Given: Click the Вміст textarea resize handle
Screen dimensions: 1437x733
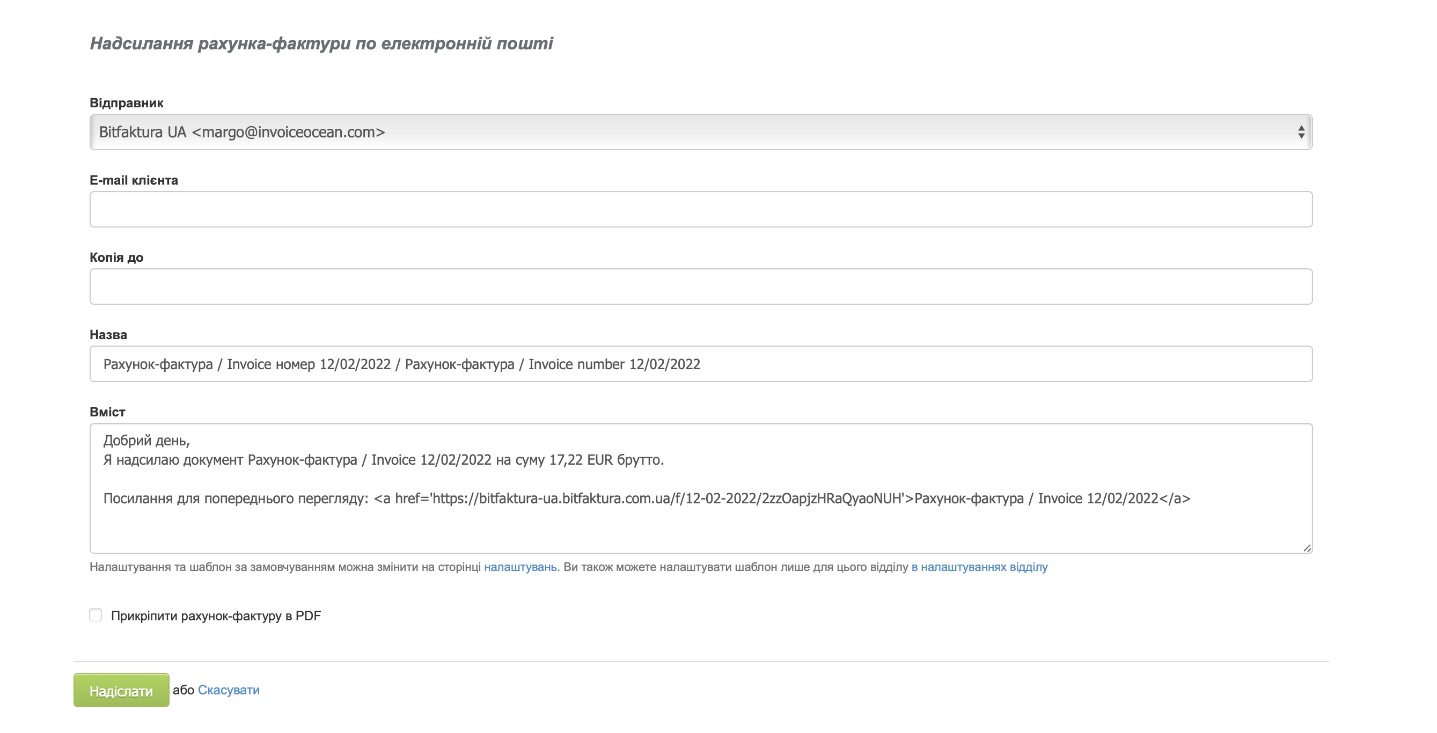Looking at the screenshot, I should pyautogui.click(x=1307, y=548).
